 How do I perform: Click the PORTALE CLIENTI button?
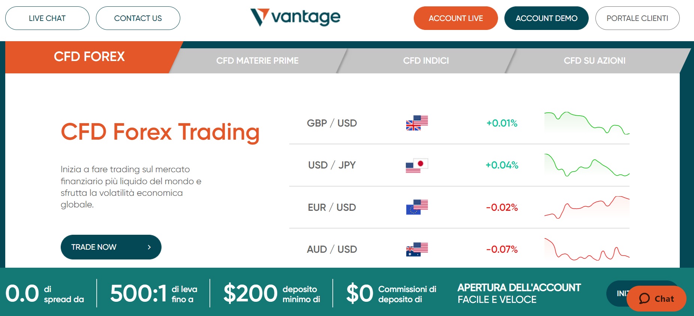637,18
